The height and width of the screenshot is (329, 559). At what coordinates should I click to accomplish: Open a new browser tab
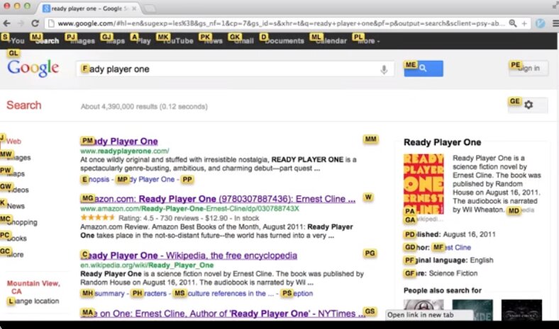click(x=150, y=8)
